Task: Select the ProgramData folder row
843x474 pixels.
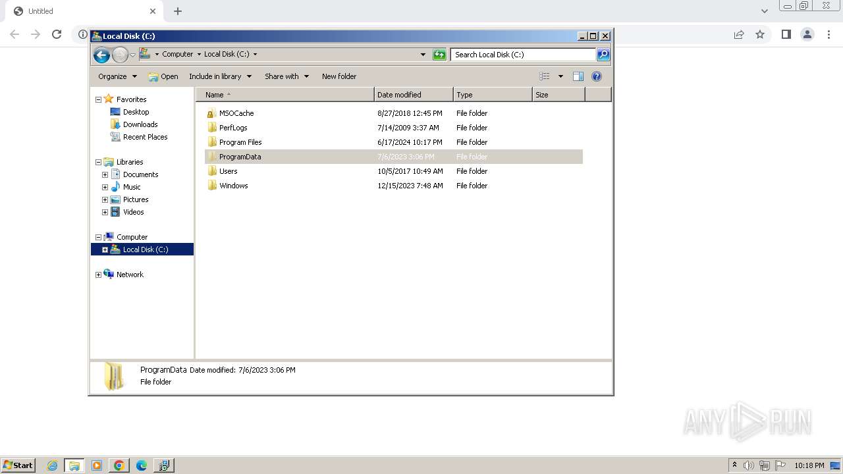Action: tap(394, 157)
